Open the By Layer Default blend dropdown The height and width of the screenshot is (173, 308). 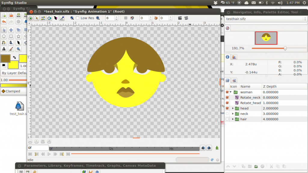pos(14,73)
